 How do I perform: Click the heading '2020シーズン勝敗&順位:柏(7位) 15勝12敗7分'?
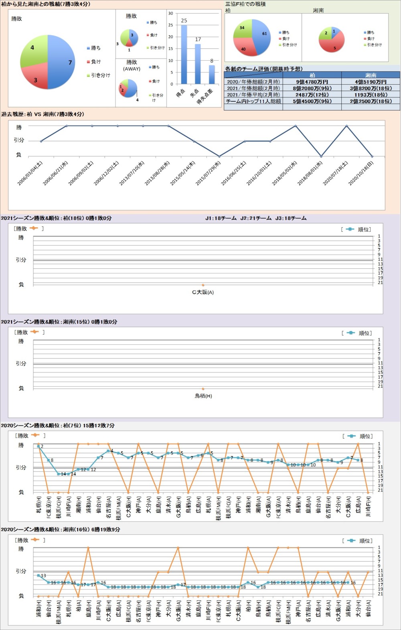point(58,425)
